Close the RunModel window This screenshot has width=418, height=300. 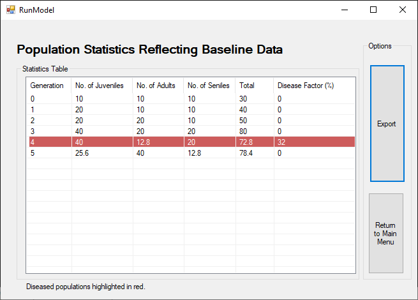coord(403,10)
